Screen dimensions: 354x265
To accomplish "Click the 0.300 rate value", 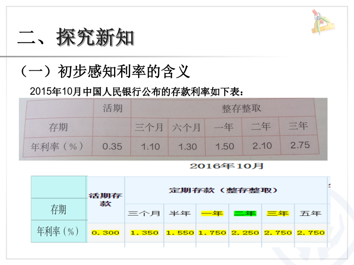I will [x=105, y=232].
